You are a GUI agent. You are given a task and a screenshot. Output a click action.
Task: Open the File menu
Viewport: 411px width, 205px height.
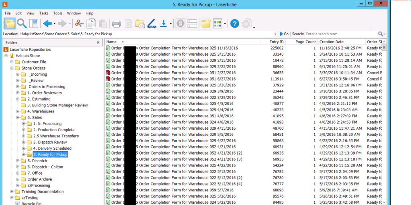point(8,13)
